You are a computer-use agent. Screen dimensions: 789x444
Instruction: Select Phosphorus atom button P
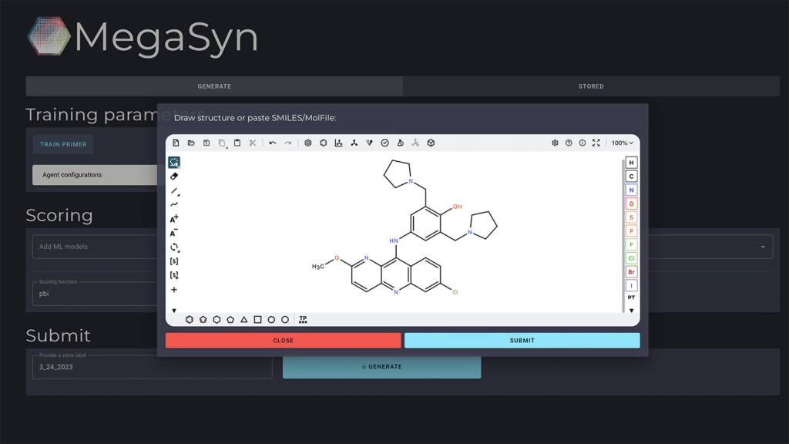click(x=632, y=231)
